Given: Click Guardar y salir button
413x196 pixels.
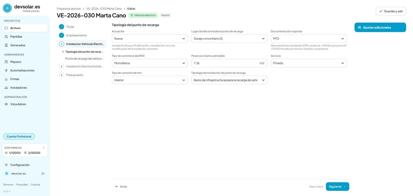Looking at the screenshot, I should [x=391, y=11].
